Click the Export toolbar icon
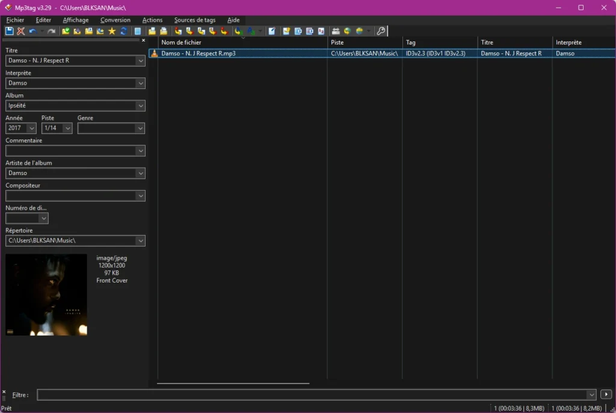The image size is (616, 413). pos(286,31)
